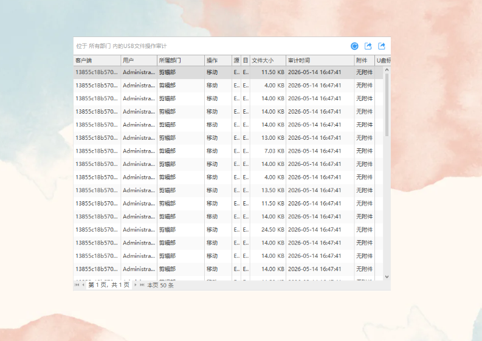Select the row with file size 13.00 KB
The height and width of the screenshot is (341, 482).
(228, 138)
